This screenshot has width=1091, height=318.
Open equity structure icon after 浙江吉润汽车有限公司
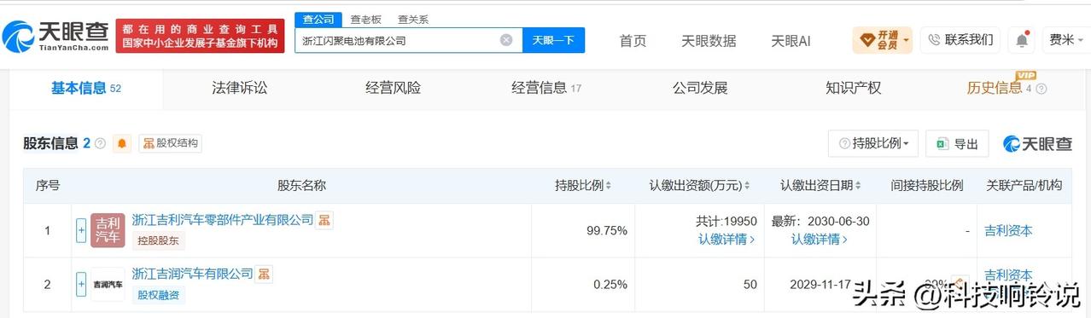pos(265,274)
